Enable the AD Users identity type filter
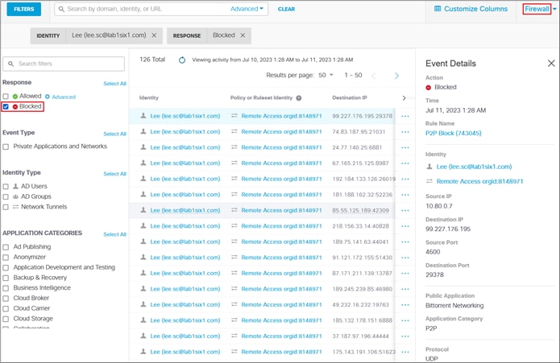The width and height of the screenshot is (560, 363). pyautogui.click(x=6, y=186)
